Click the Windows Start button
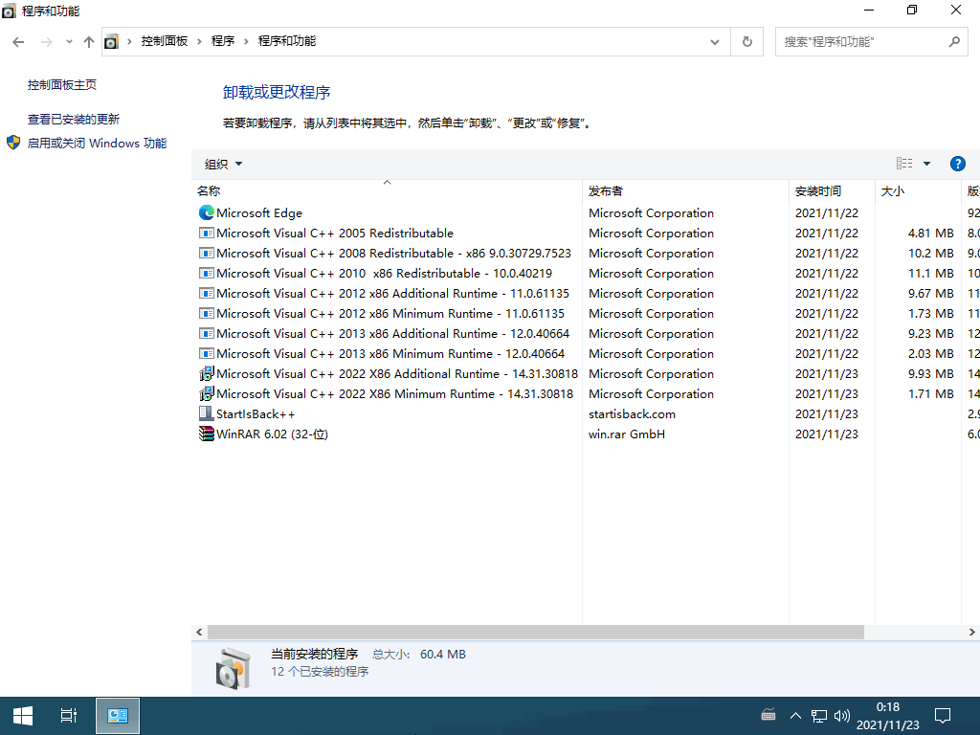980x735 pixels. pyautogui.click(x=23, y=715)
